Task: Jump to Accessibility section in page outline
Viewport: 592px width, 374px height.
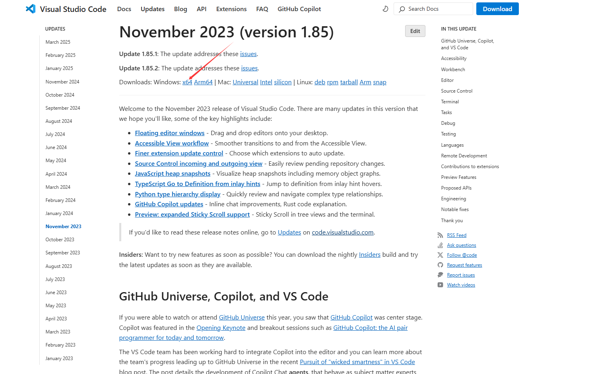Action: (454, 58)
